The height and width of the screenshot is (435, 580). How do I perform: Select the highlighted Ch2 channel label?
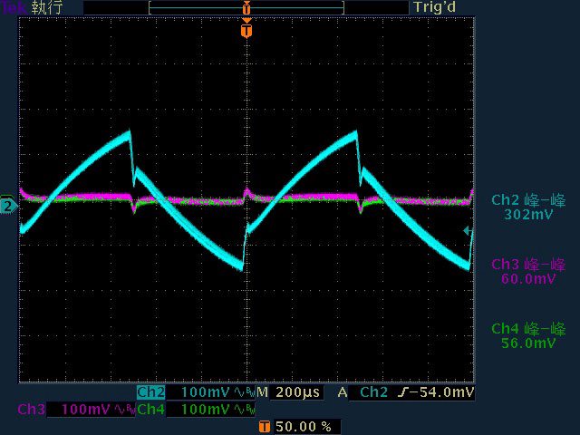pos(150,392)
